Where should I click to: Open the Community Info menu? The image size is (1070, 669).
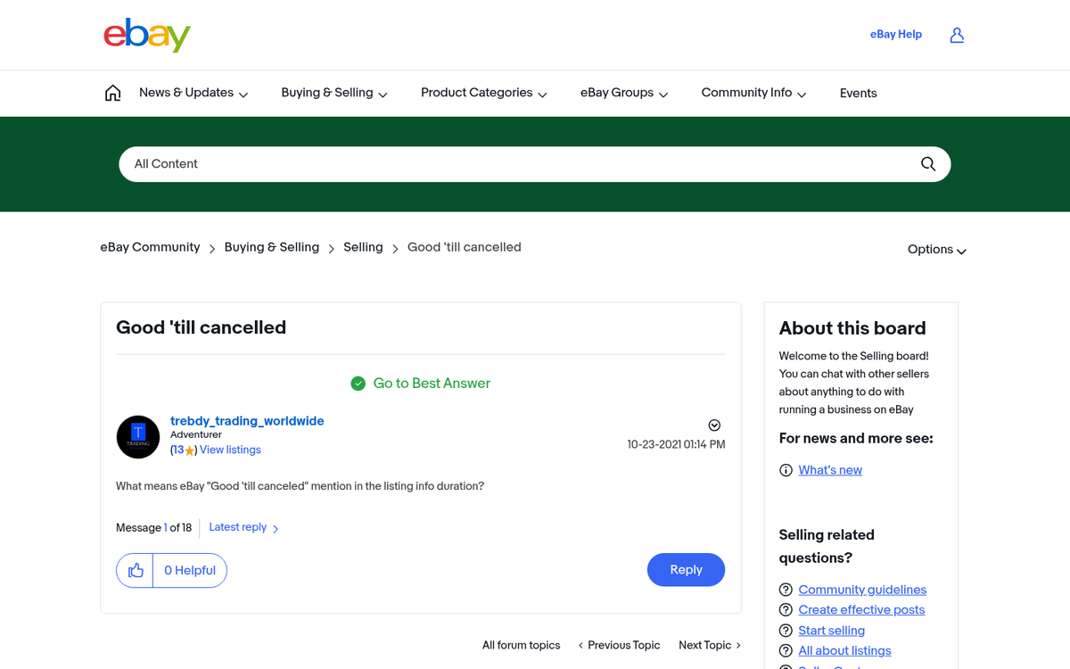pyautogui.click(x=752, y=93)
